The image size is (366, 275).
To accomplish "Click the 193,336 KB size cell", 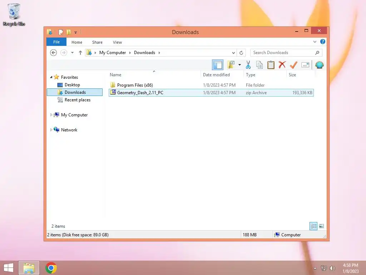I will pyautogui.click(x=302, y=93).
